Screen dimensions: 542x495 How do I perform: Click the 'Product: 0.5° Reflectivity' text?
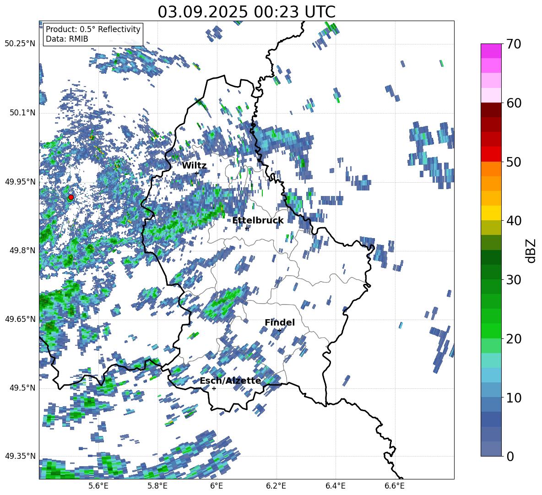(x=93, y=29)
